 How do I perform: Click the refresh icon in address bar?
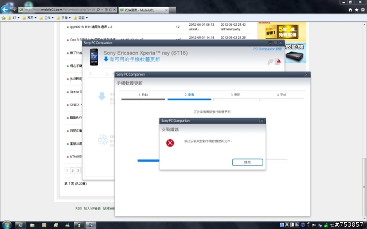coord(110,10)
